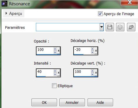Increase Décalage horiz. with the up arrow
This screenshot has width=138, height=108.
tap(93, 49)
